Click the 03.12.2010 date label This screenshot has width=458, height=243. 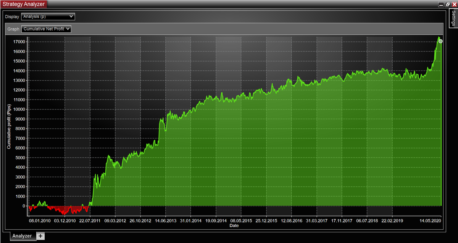[x=65, y=220]
